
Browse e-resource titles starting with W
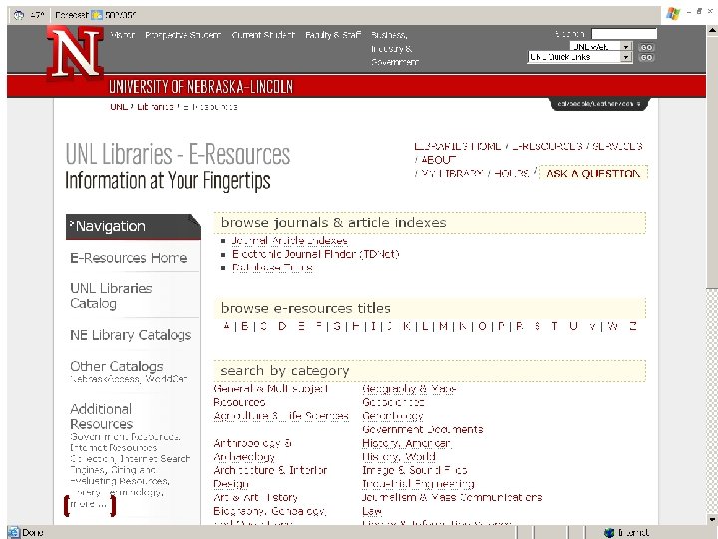613,326
